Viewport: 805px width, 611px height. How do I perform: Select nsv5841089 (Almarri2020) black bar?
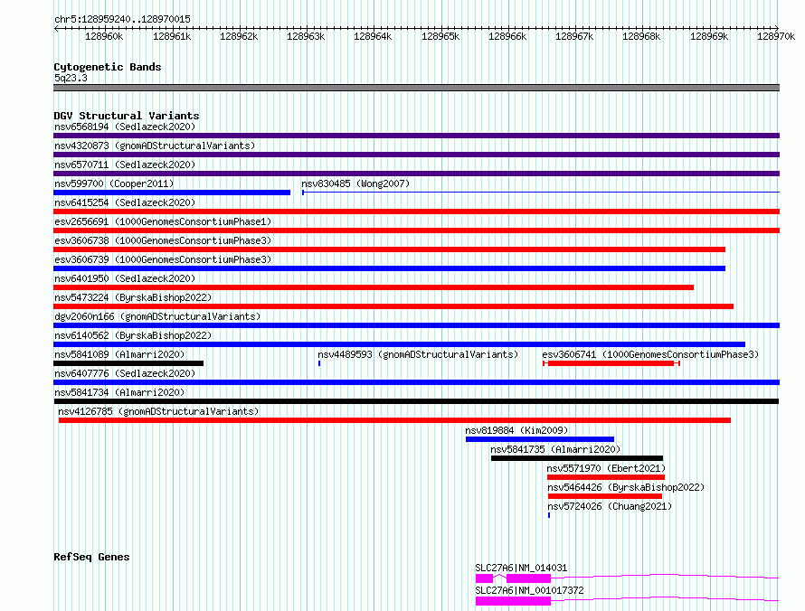[128, 363]
